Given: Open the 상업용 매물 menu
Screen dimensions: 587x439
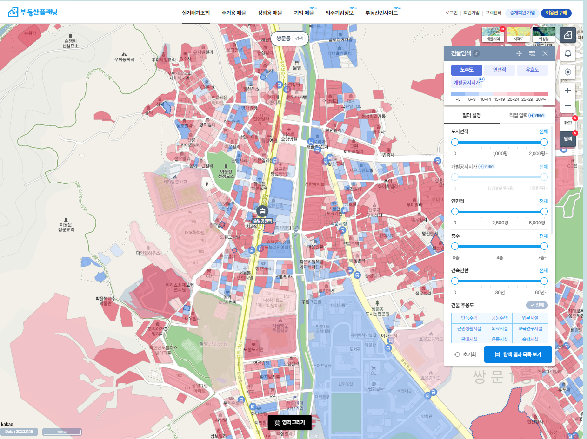Looking at the screenshot, I should click(x=270, y=13).
